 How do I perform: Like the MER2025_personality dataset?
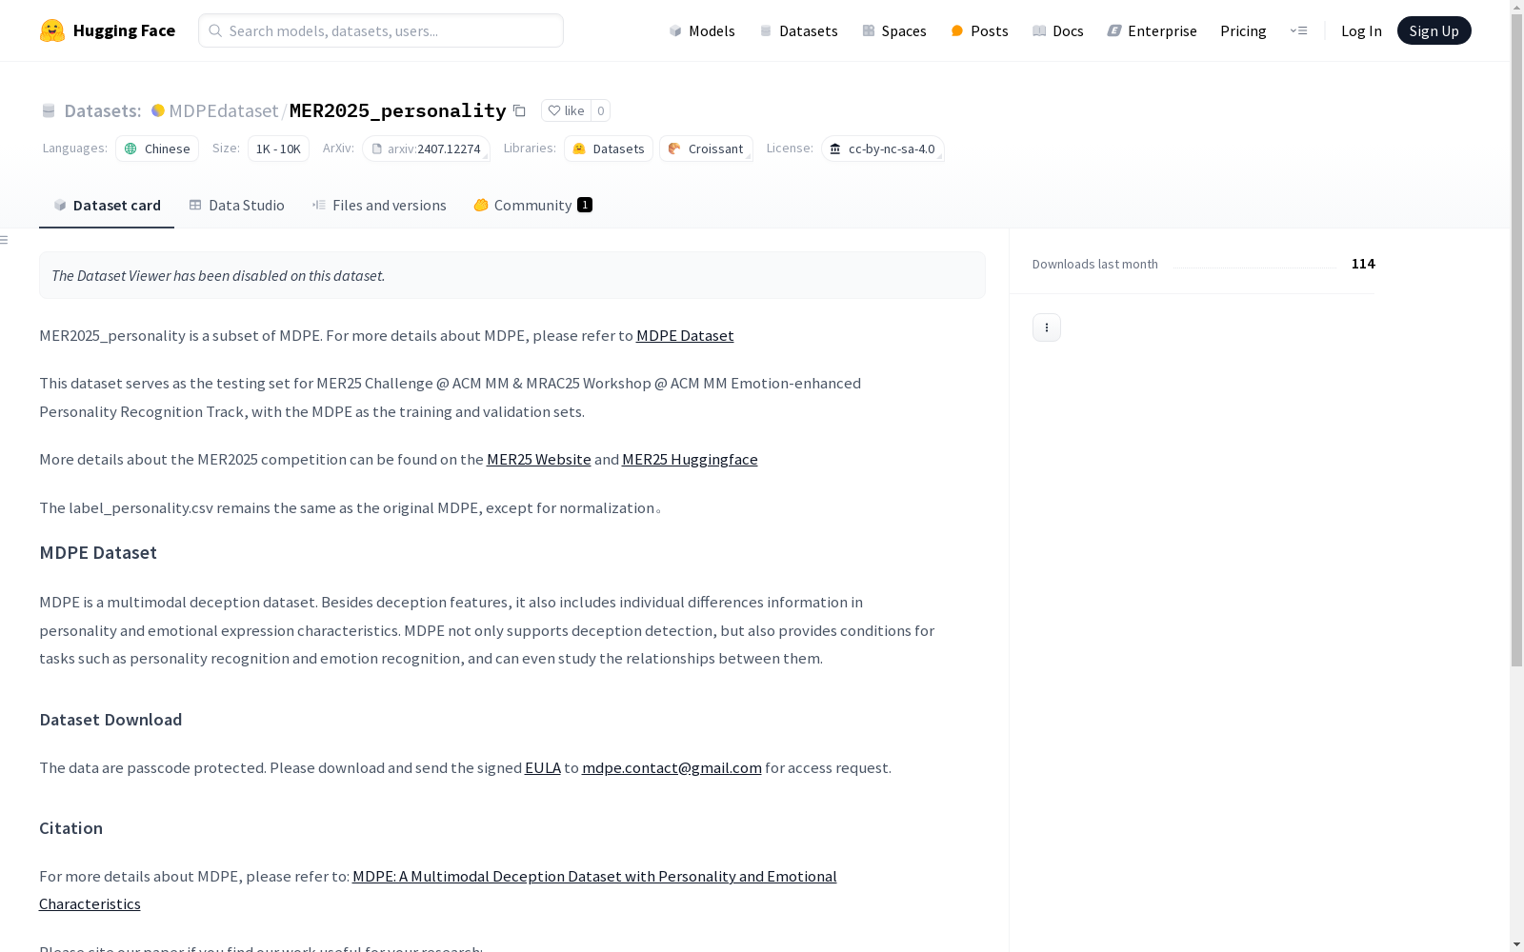click(x=566, y=110)
